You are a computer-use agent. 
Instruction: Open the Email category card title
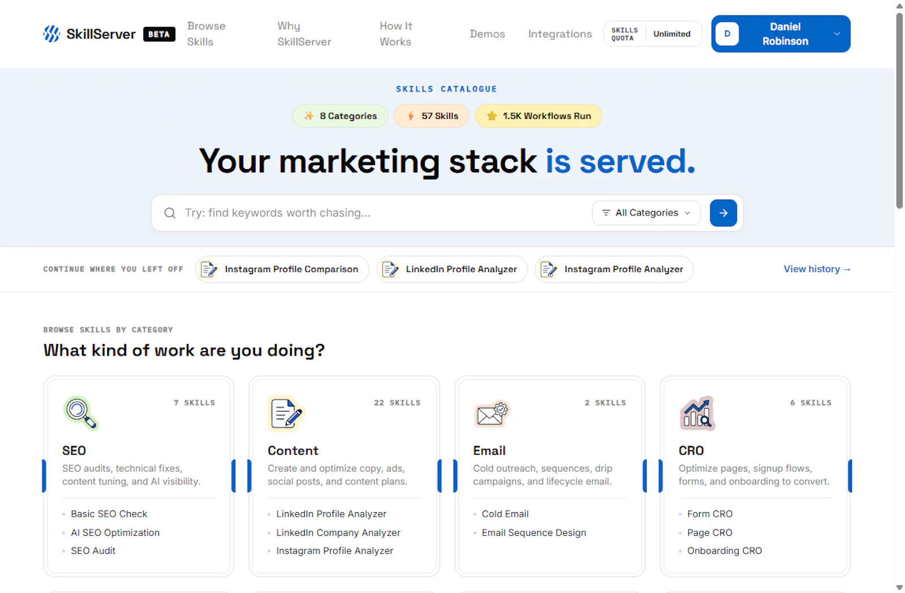(489, 451)
